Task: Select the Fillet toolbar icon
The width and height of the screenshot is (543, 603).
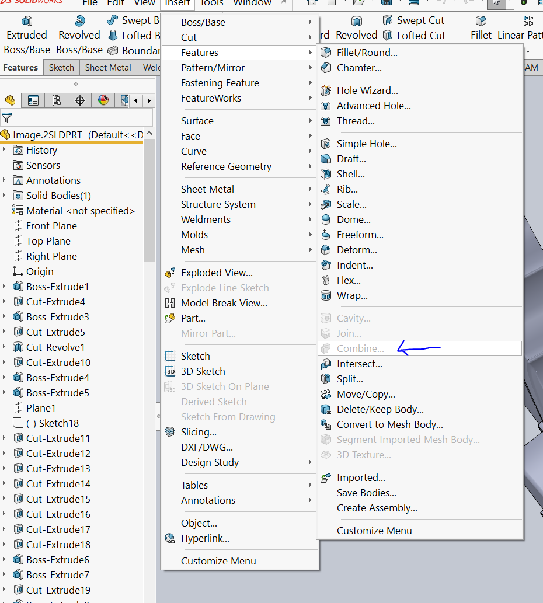Action: [481, 20]
